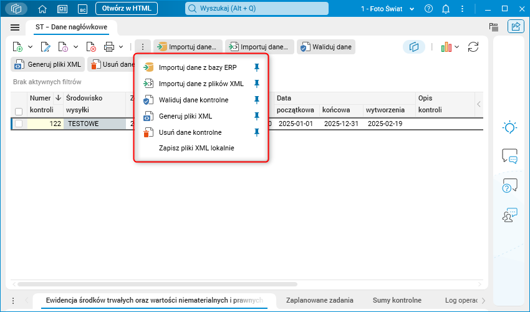
Task: Click the Generuj pliki XML toolbar button
Action: point(47,64)
